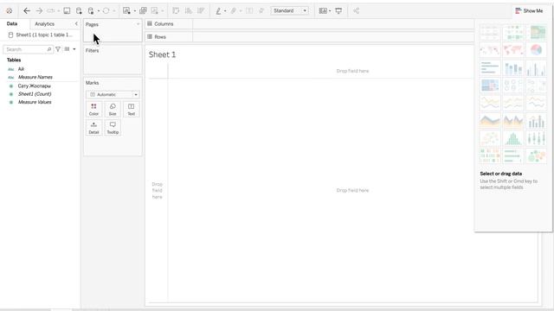Toggle the Fix axes pin icon

point(261,11)
